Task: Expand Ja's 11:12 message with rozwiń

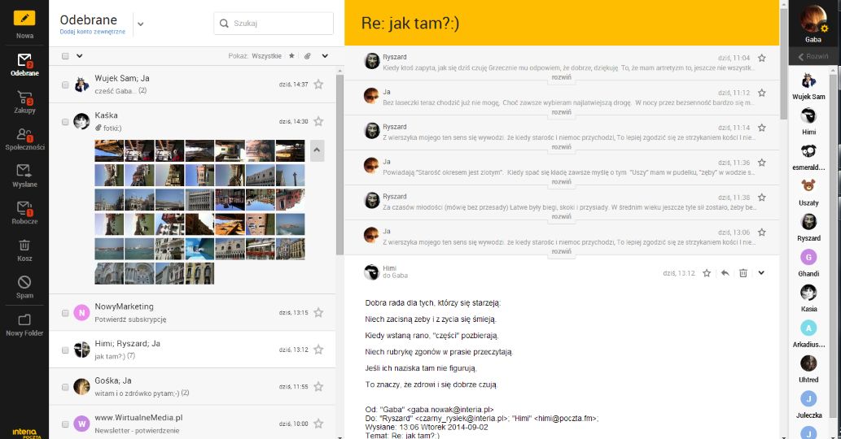Action: click(x=562, y=112)
